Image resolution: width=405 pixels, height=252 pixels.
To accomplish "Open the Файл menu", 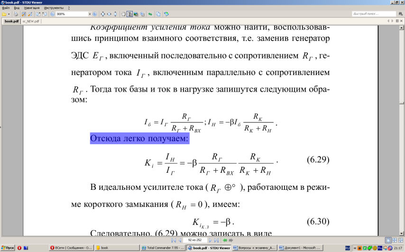I will [5, 8].
